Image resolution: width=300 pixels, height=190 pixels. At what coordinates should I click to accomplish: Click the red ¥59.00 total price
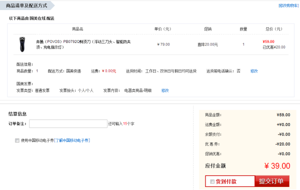coord(268,41)
